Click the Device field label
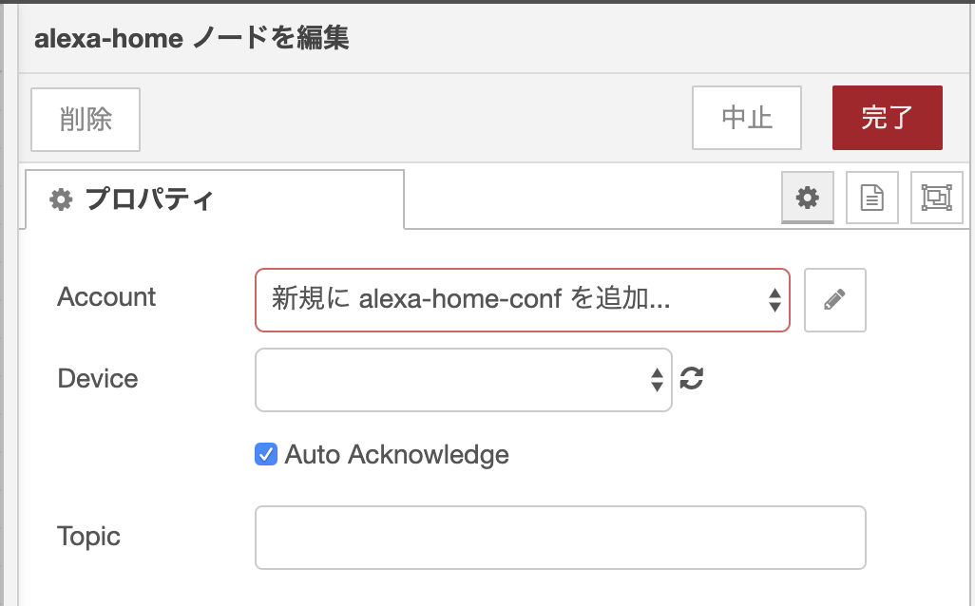 coord(98,379)
